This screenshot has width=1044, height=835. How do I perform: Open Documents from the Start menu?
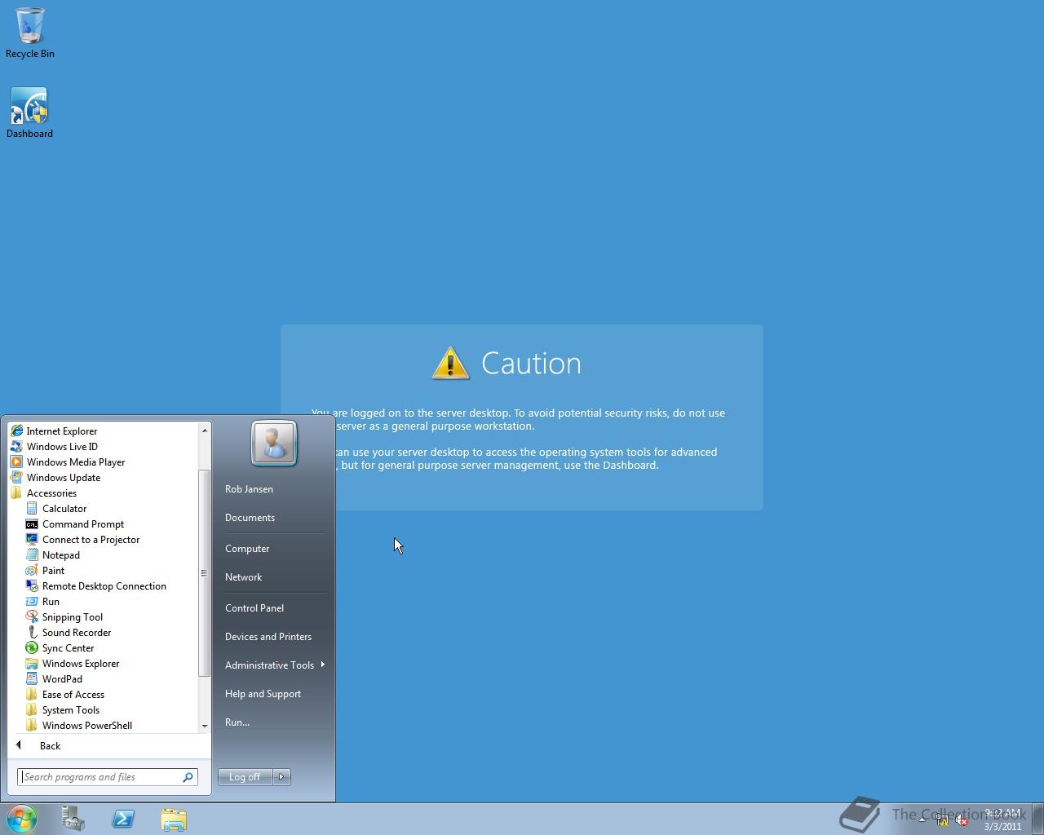[250, 517]
